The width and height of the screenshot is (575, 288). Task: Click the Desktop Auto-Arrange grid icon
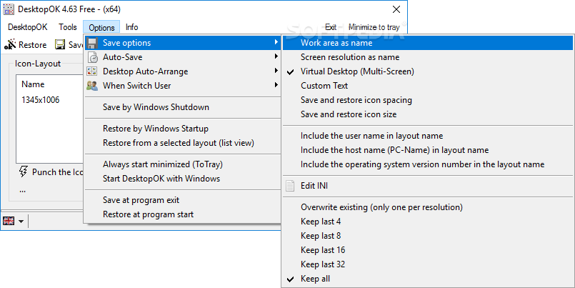point(92,71)
